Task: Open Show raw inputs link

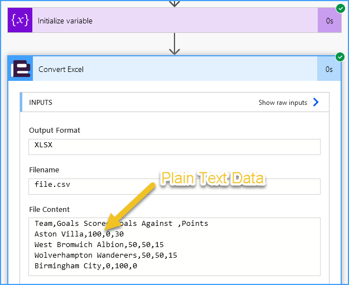Action: coord(283,103)
